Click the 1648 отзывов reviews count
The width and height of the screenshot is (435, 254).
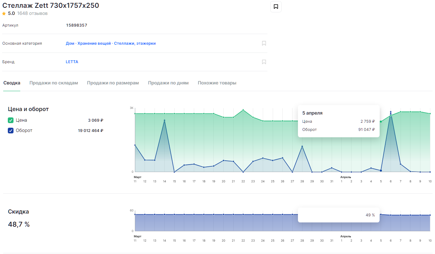tap(32, 13)
